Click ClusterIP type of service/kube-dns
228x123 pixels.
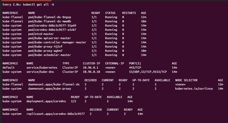click(x=70, y=72)
